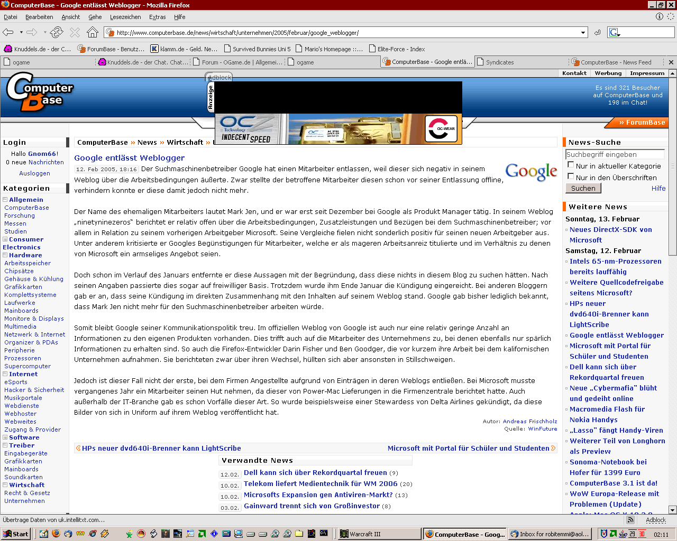Image resolution: width=677 pixels, height=541 pixels.
Task: Collapse the Treiber category
Action: point(5,445)
